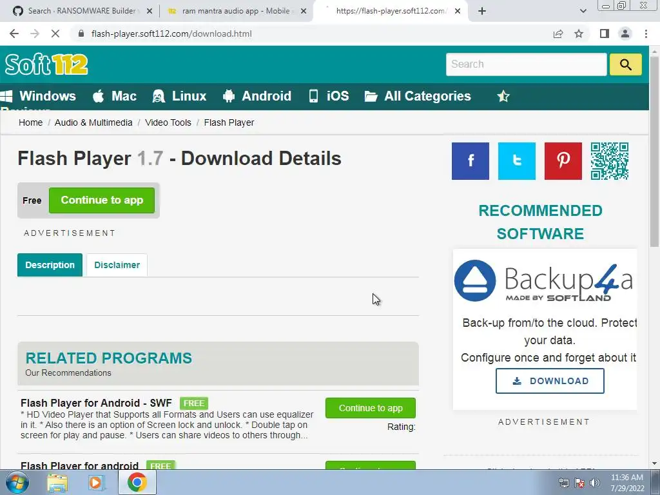
Task: Click Backup4all DOWNLOAD button
Action: point(550,381)
